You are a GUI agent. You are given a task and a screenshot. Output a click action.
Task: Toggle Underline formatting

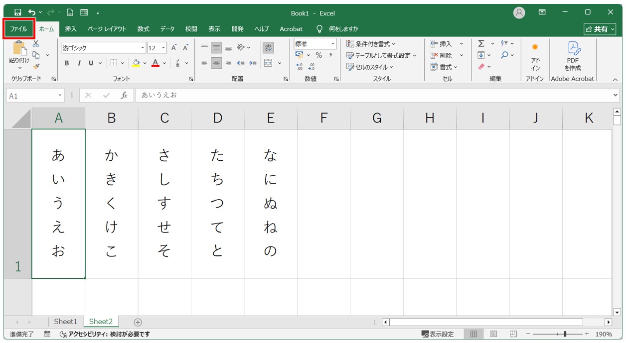pyautogui.click(x=91, y=63)
